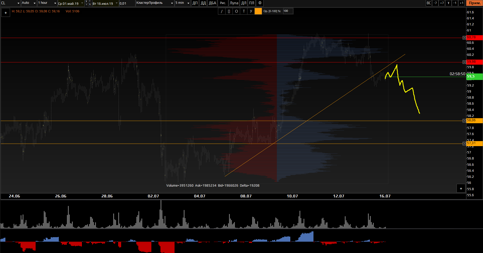The image size is (483, 253).
Task: Remove the 58,06 orange price level
Action: point(464,121)
